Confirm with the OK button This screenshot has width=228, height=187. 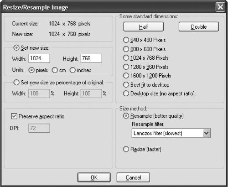point(94,177)
